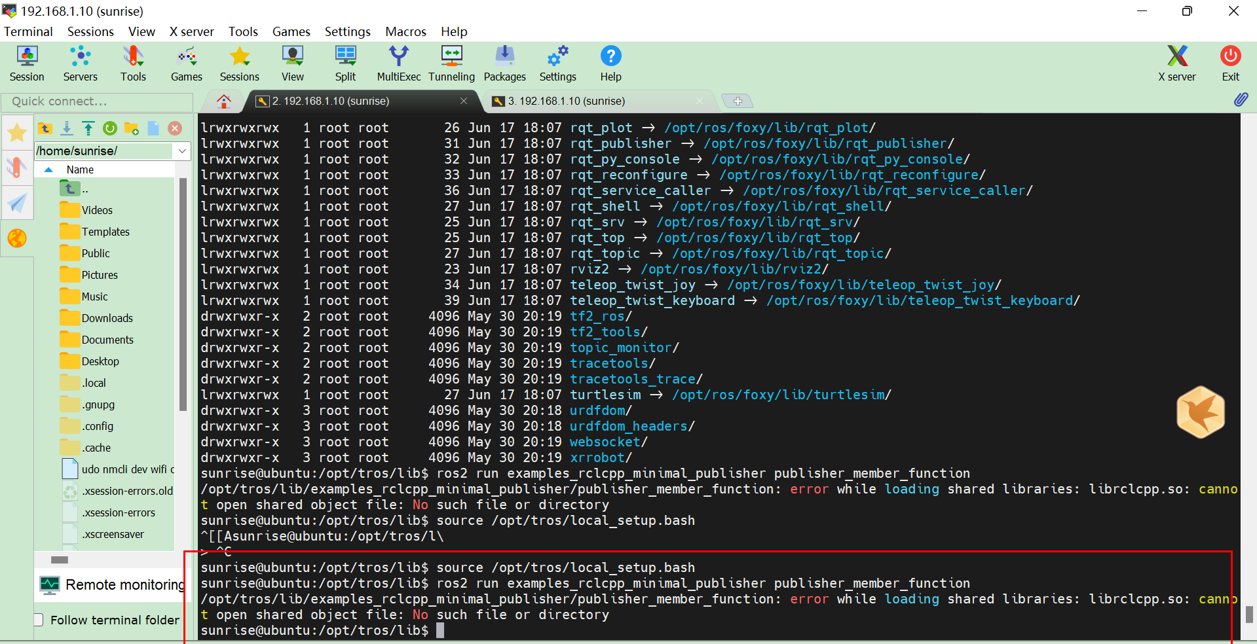
Task: Expand the /home/sunrise/ path dropdown
Action: pyautogui.click(x=182, y=151)
